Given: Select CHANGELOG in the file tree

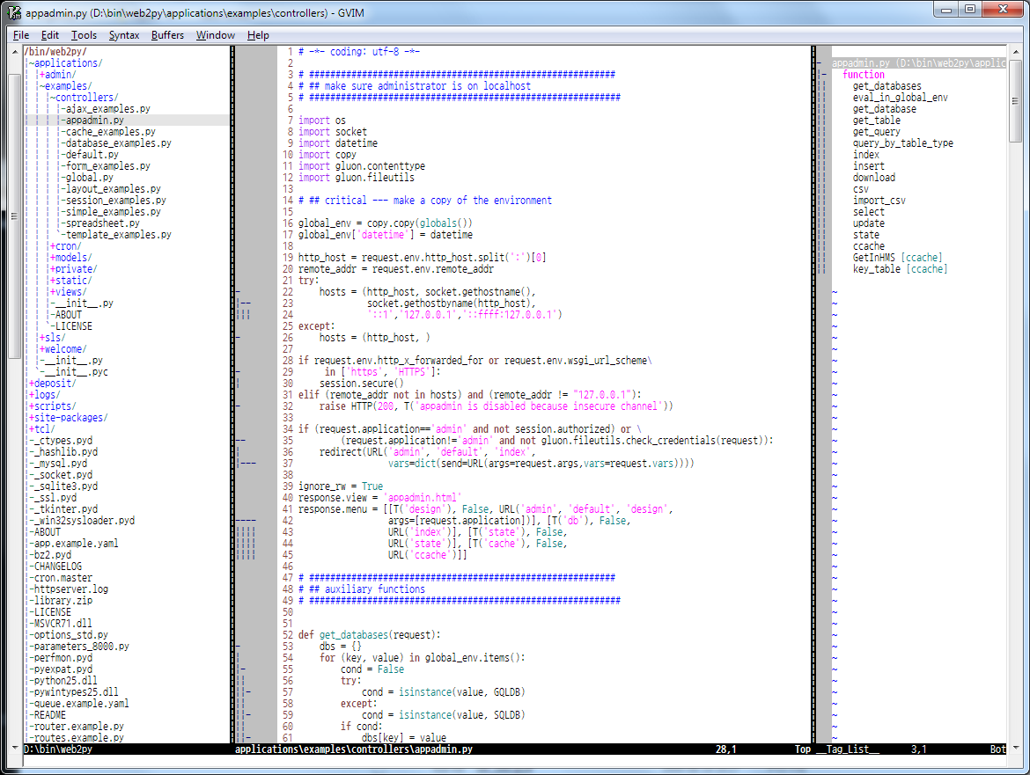Looking at the screenshot, I should [x=58, y=567].
